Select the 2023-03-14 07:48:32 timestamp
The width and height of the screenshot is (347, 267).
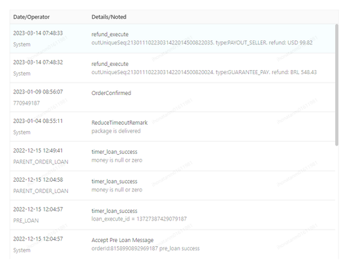[38, 62]
